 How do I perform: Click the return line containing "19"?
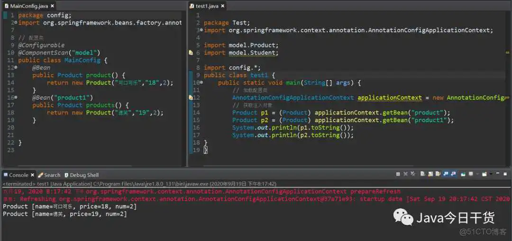pyautogui.click(x=105, y=112)
